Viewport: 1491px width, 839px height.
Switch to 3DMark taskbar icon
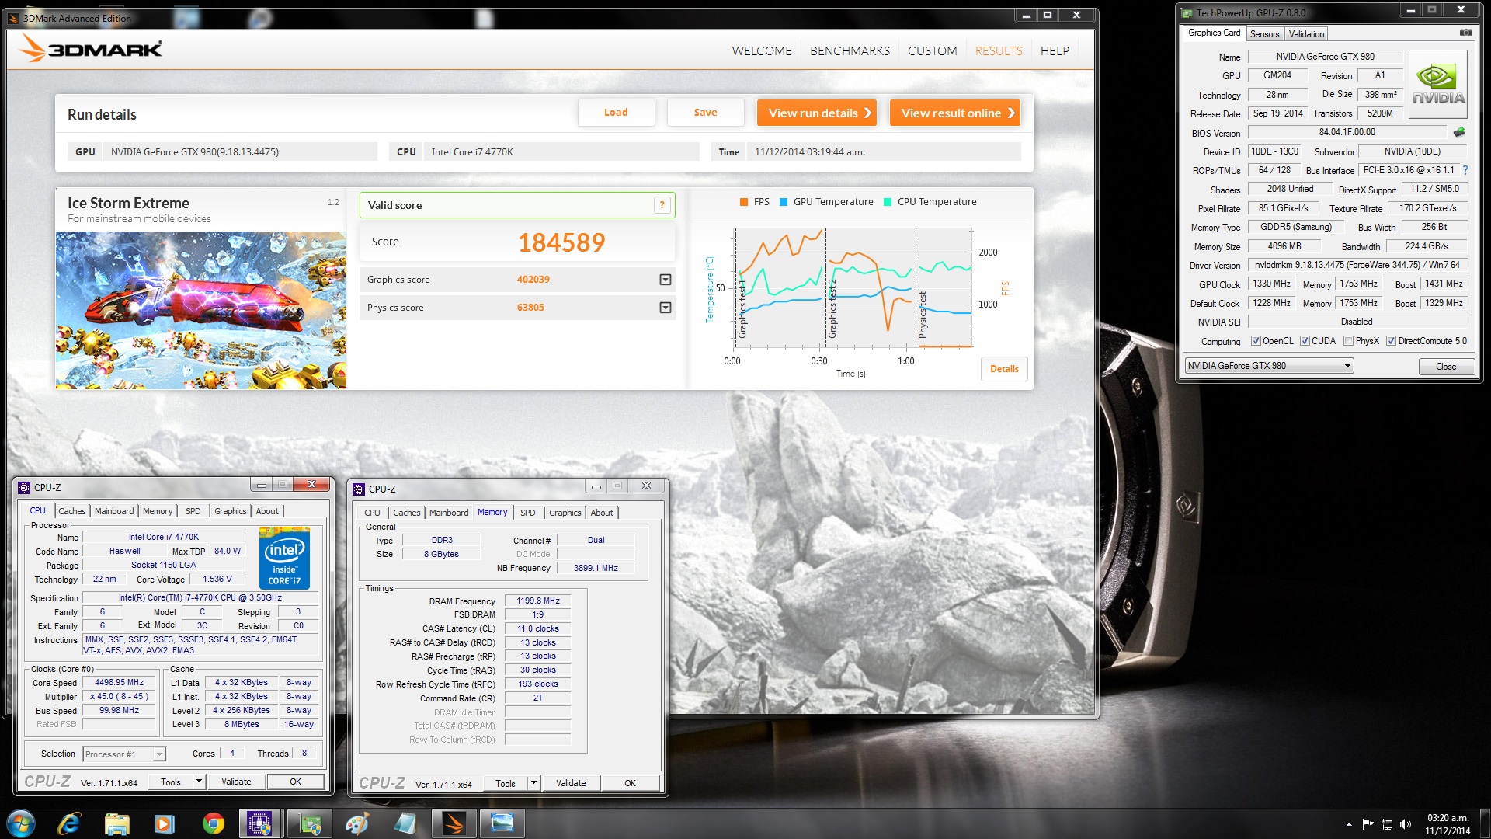454,823
